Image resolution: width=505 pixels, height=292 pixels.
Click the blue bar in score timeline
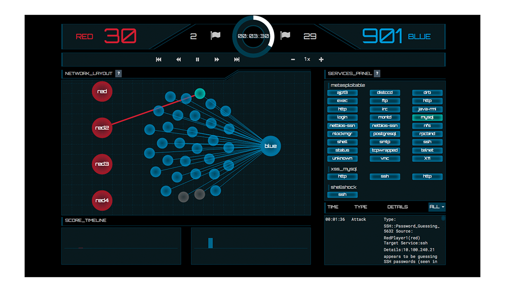point(210,243)
